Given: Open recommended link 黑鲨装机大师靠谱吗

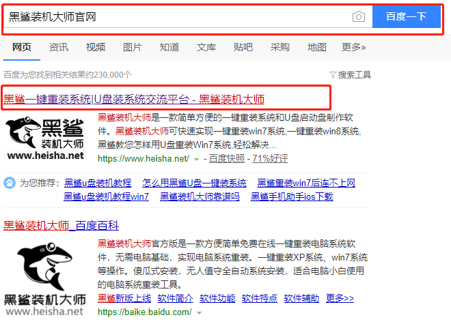Looking at the screenshot, I should (200, 196).
